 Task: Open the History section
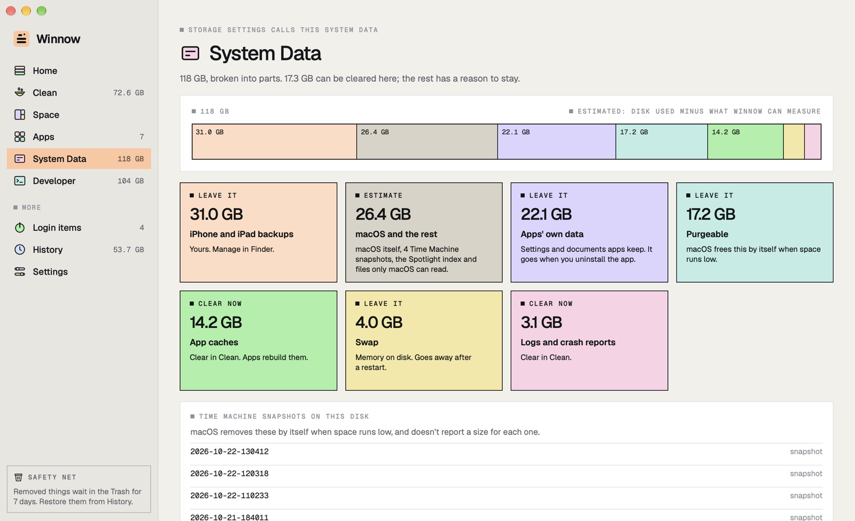tap(79, 250)
